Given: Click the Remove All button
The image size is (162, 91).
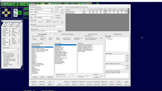Looking at the screenshot, I should tap(50, 77).
